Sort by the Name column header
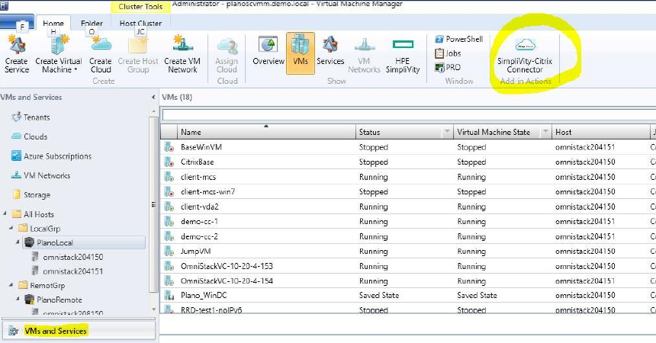Image resolution: width=656 pixels, height=343 pixels. (x=266, y=132)
